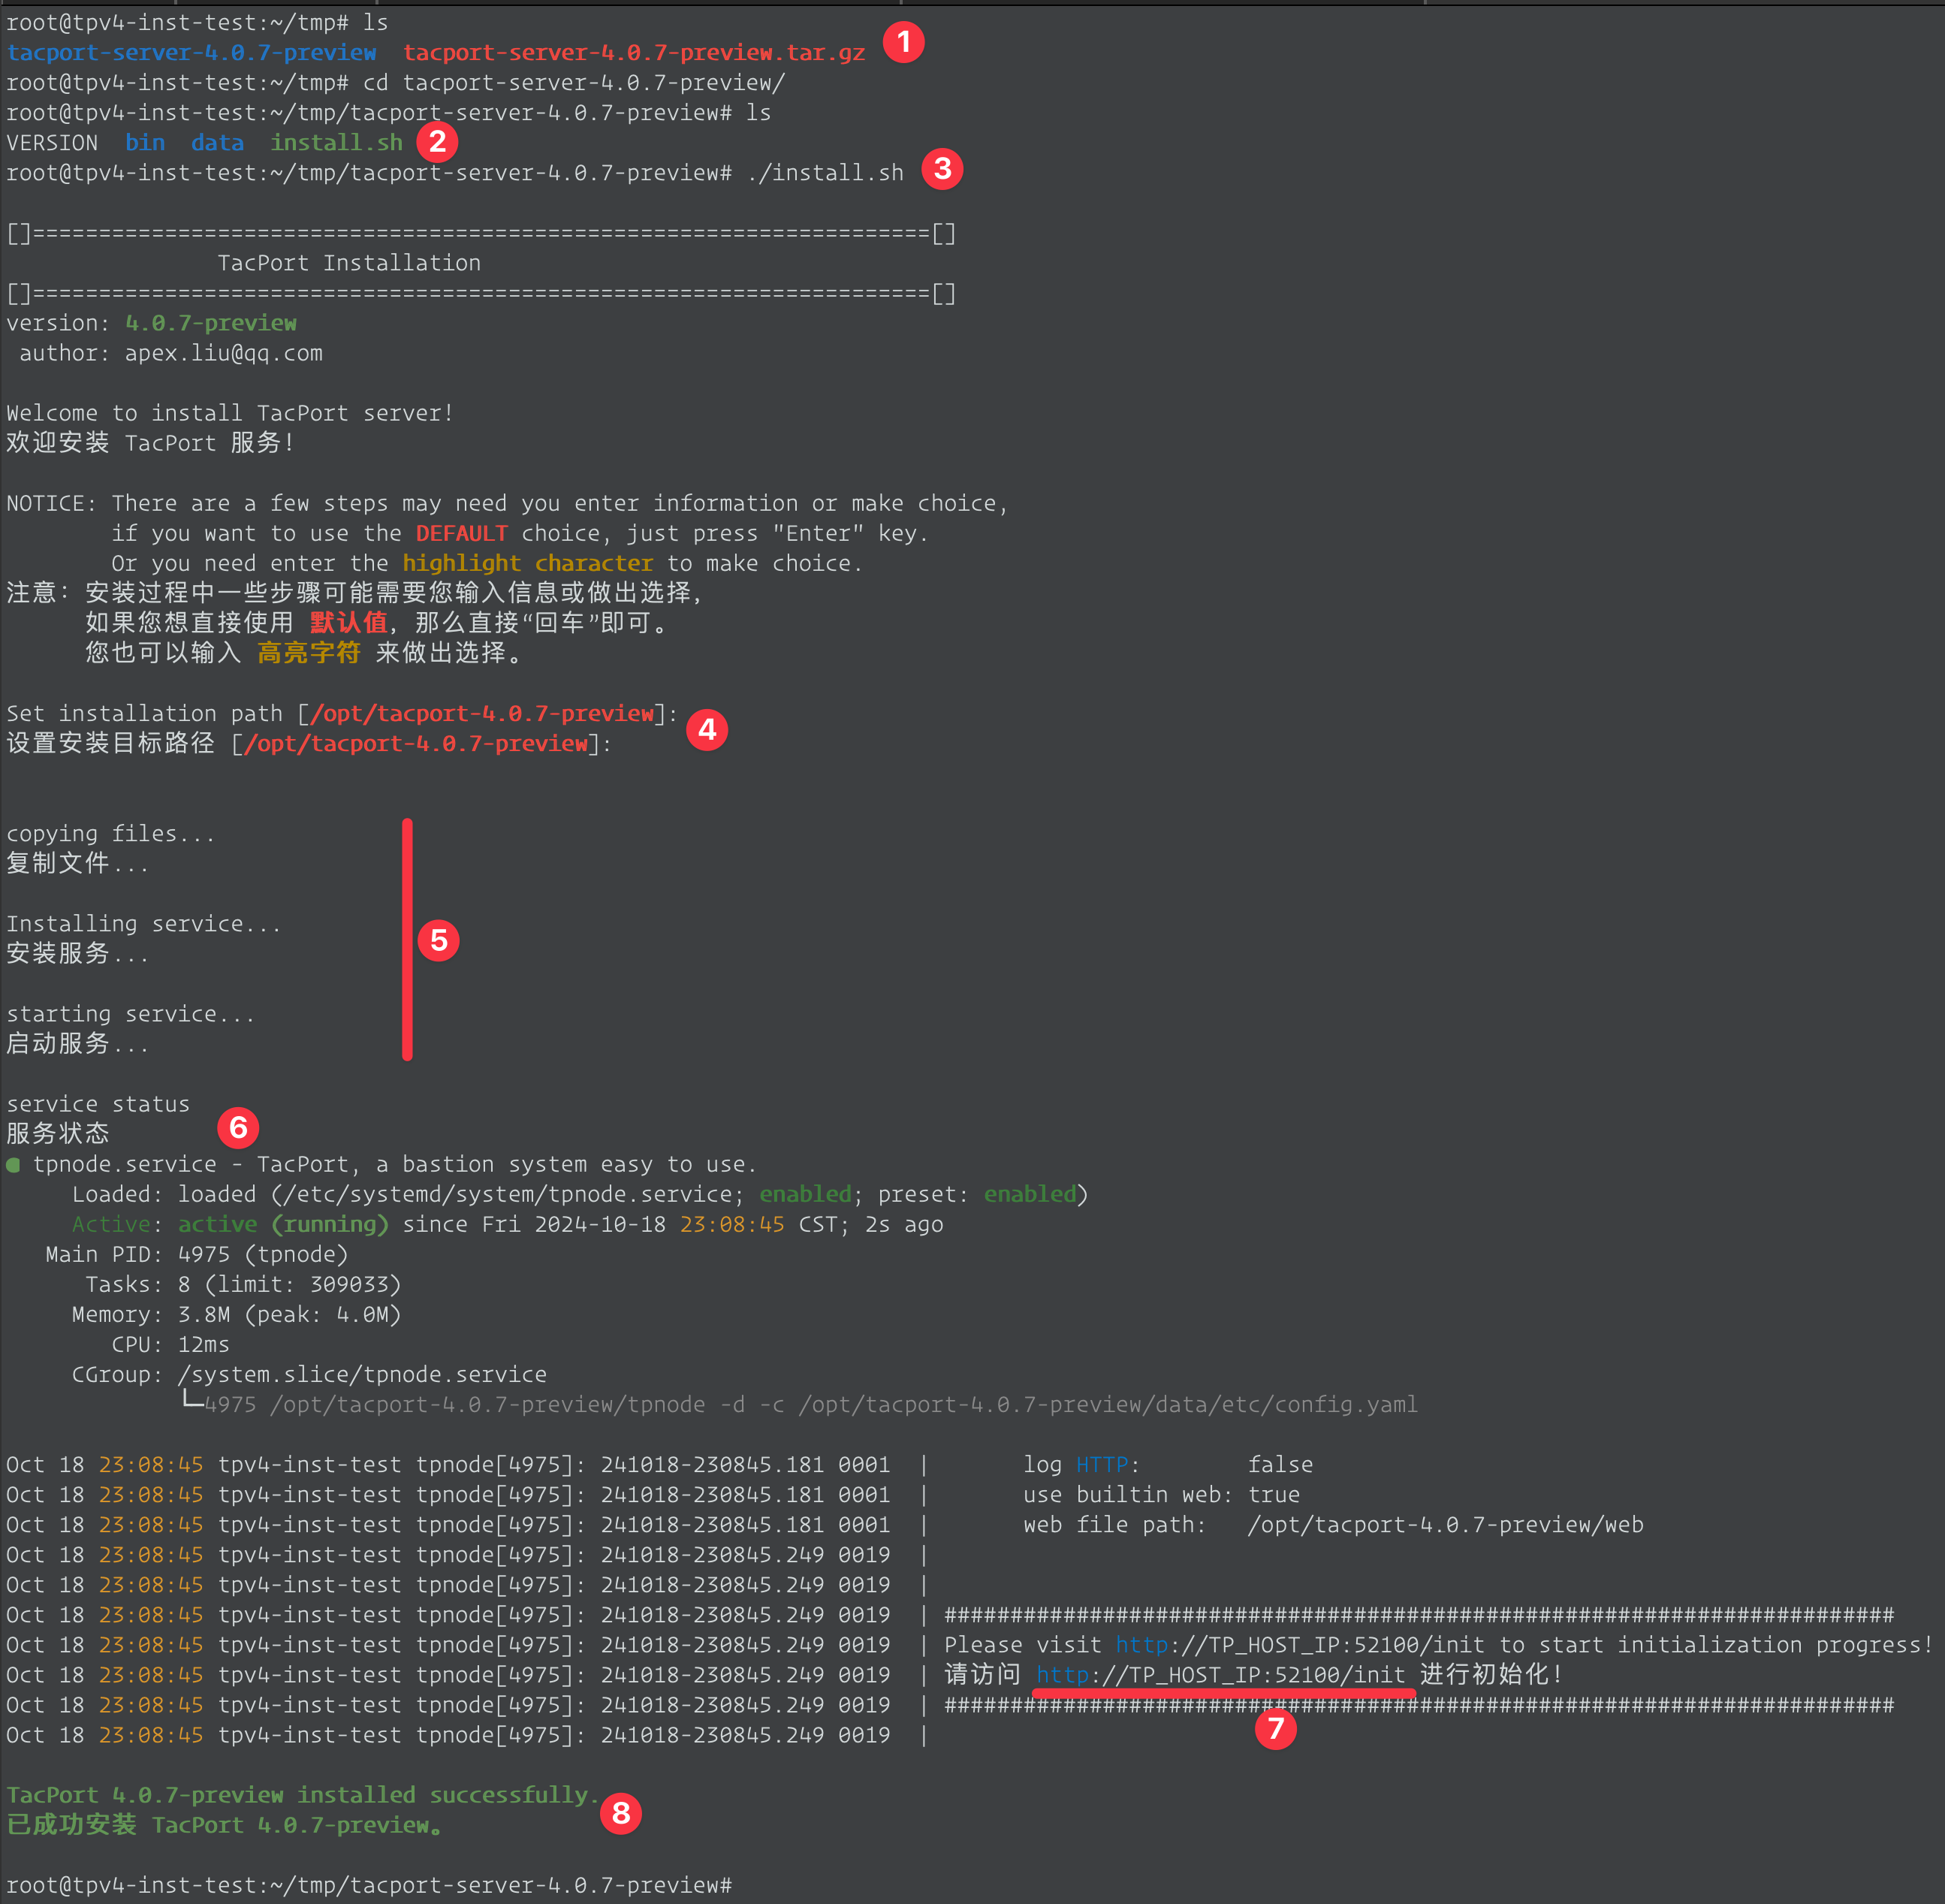Click the 'log HTTP: false' log entry
Image resolution: width=1945 pixels, height=1904 pixels.
pos(1168,1464)
